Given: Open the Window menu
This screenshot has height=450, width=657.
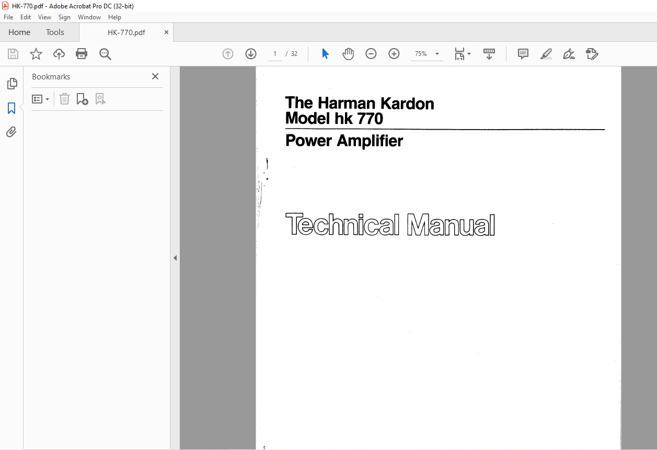Looking at the screenshot, I should tap(89, 17).
